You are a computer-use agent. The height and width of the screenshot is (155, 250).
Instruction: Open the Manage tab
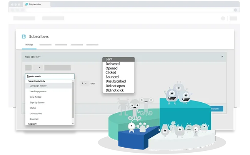pyautogui.click(x=29, y=45)
